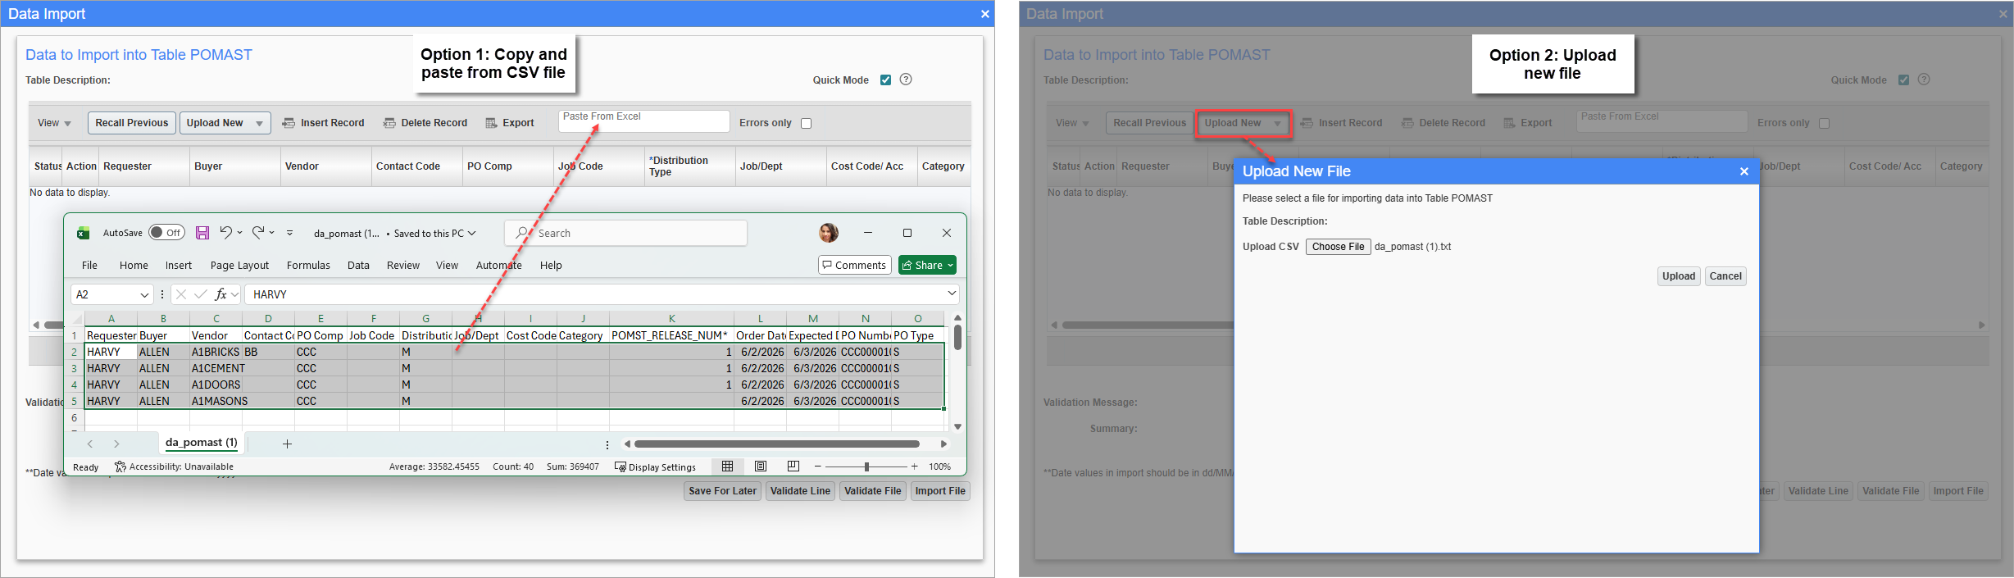2014x578 pixels.
Task: Select column K header in Excel
Action: pos(671,318)
